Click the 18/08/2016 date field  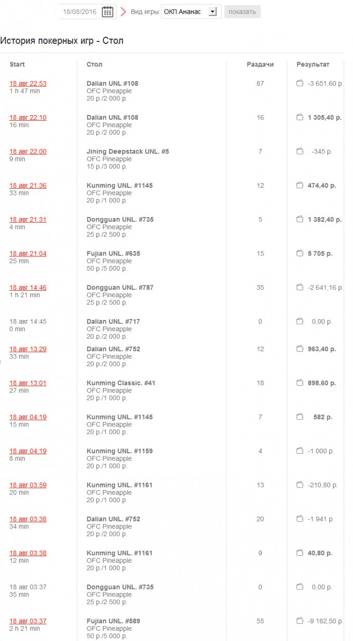click(x=81, y=12)
